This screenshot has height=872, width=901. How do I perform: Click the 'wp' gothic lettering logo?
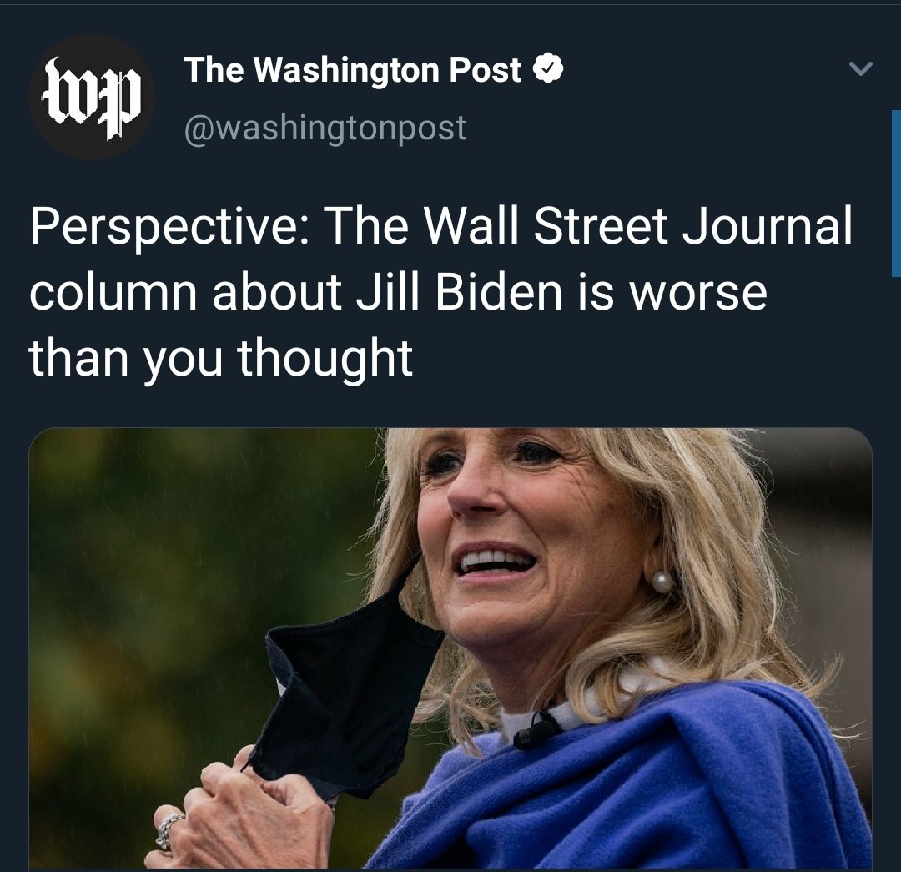coord(92,98)
